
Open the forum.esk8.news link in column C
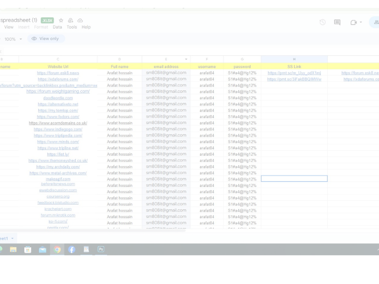58,73
